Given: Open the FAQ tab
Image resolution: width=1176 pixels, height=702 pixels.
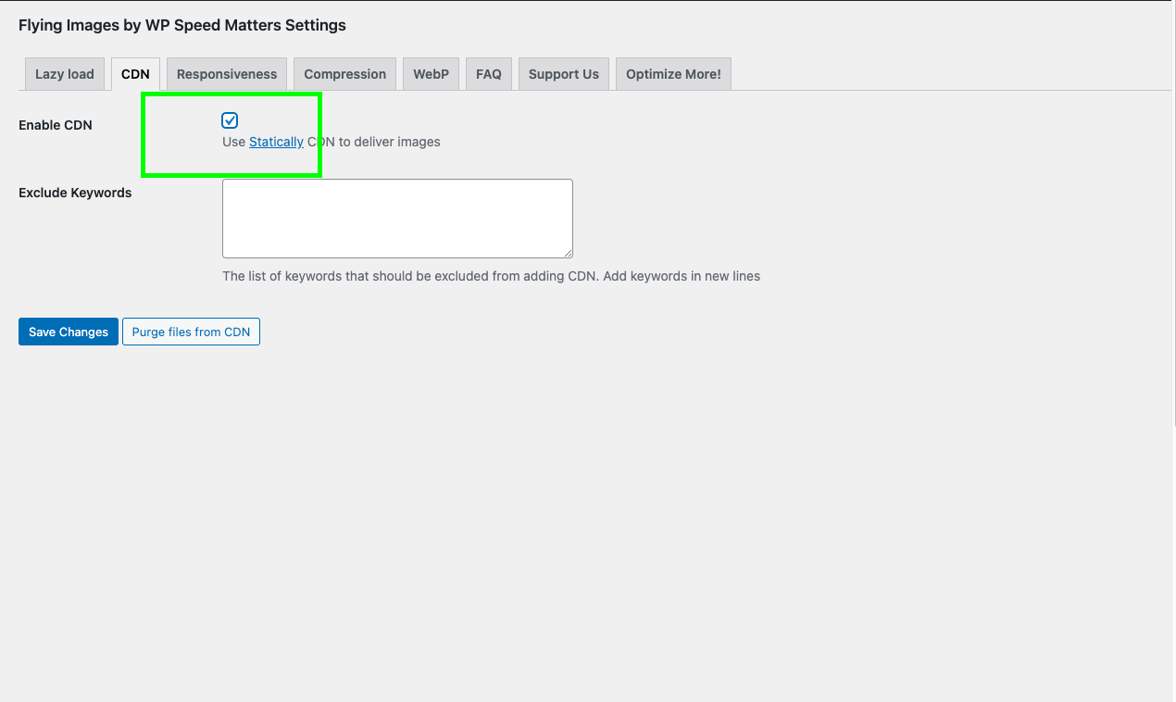Looking at the screenshot, I should click(x=489, y=74).
